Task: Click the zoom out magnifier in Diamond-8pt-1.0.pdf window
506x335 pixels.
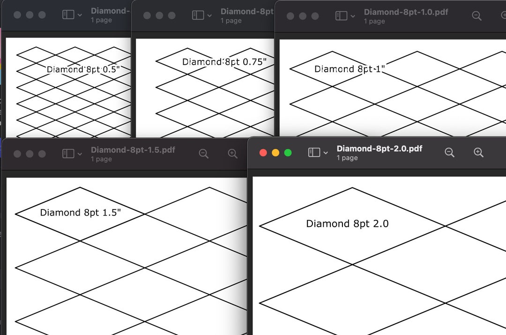Action: pos(476,15)
